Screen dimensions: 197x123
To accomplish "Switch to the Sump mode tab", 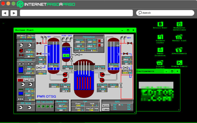I will pyautogui.click(x=26, y=80).
